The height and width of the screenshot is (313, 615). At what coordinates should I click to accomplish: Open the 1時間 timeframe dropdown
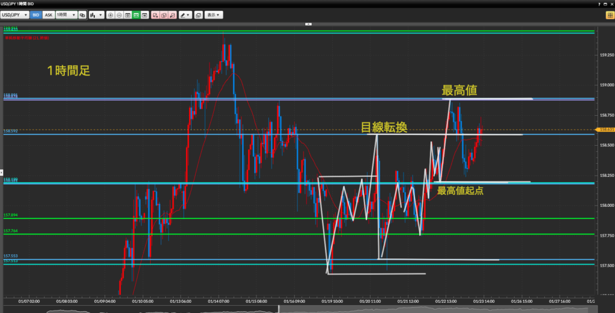[66, 14]
